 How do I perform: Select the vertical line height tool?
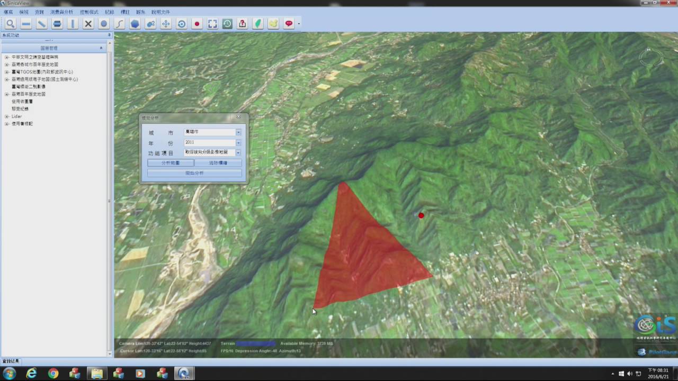73,24
